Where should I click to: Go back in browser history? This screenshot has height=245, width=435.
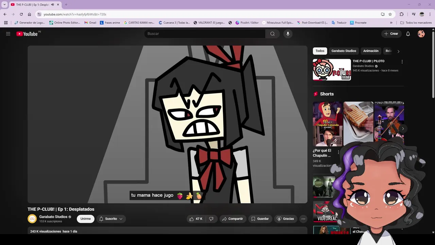(5, 14)
